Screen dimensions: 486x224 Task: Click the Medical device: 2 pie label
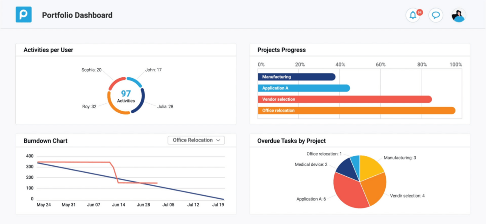311,165
